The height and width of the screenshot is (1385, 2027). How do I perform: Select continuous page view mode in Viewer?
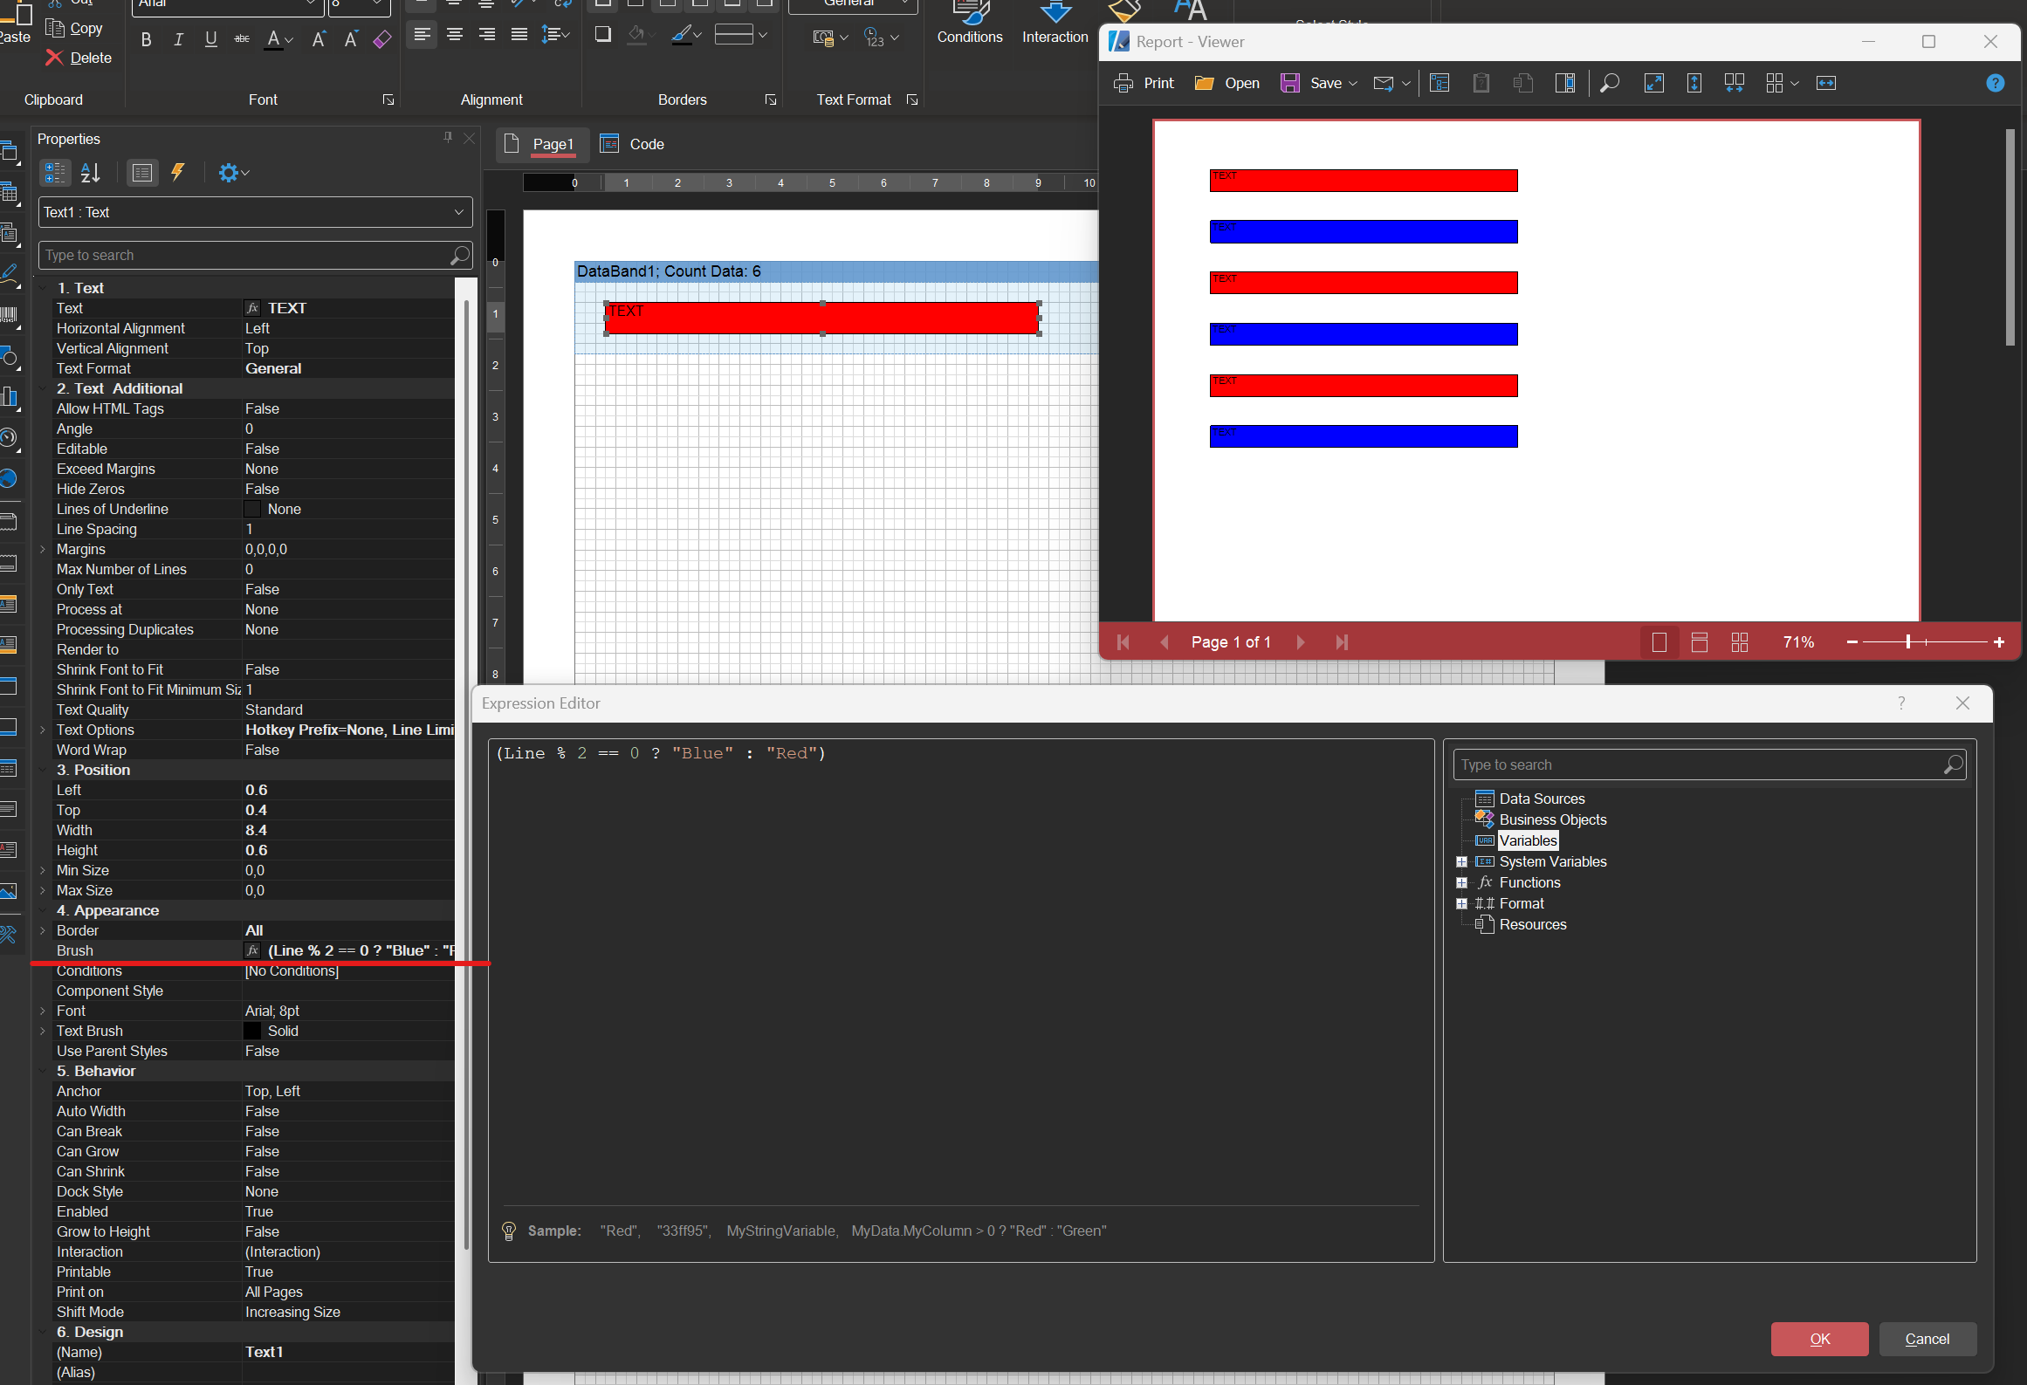[x=1699, y=642]
